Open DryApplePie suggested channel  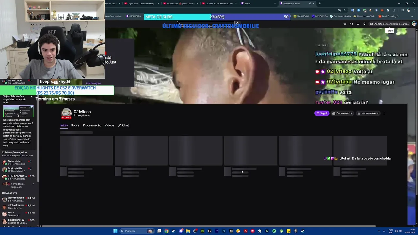click(19, 170)
